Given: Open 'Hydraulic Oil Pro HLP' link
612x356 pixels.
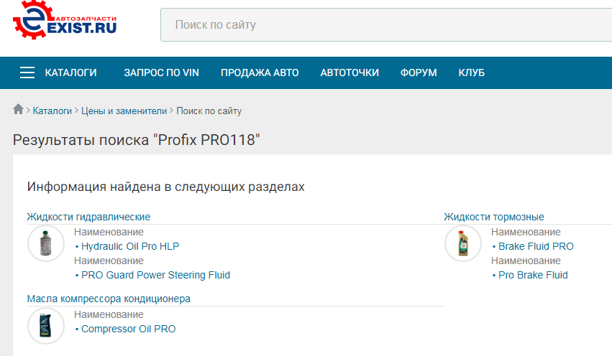Looking at the screenshot, I should (130, 246).
